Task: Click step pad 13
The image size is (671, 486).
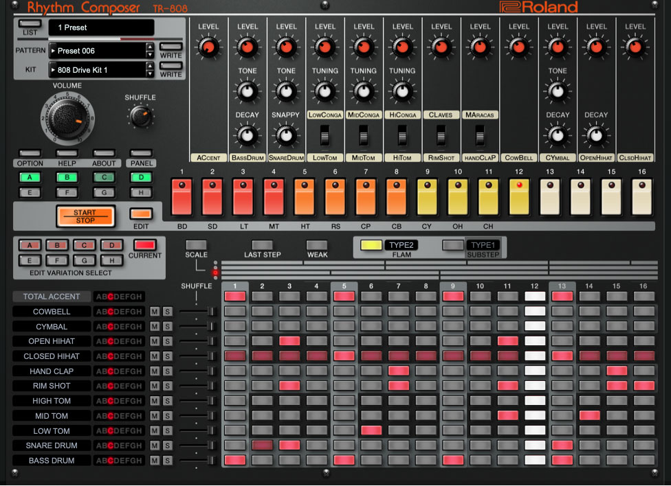Action: pos(550,197)
